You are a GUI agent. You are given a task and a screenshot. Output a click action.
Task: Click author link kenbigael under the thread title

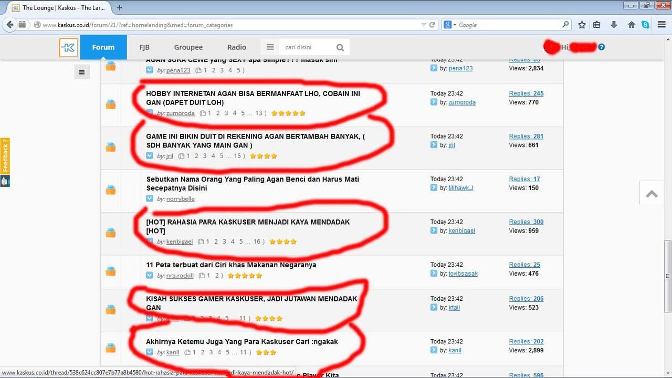(179, 242)
